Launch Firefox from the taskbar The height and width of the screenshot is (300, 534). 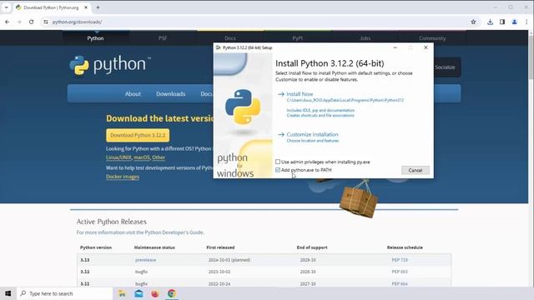(x=155, y=293)
